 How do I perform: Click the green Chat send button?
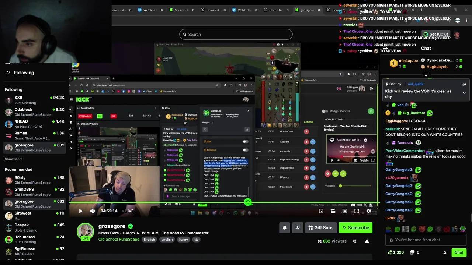pyautogui.click(x=459, y=252)
